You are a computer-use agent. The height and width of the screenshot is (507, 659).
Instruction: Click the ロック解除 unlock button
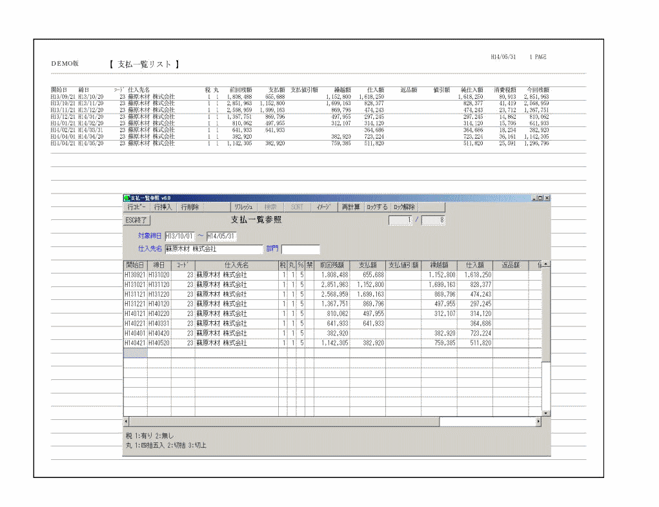point(404,207)
